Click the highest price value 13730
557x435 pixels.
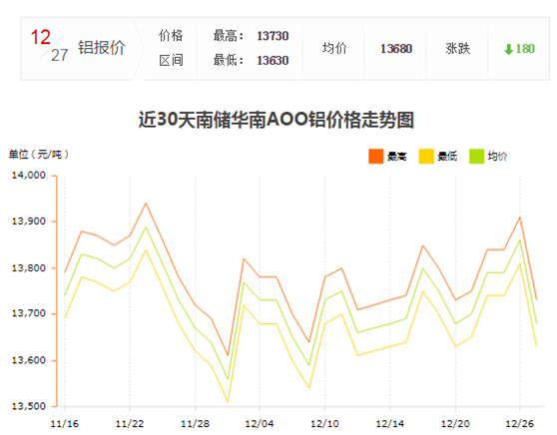(273, 36)
